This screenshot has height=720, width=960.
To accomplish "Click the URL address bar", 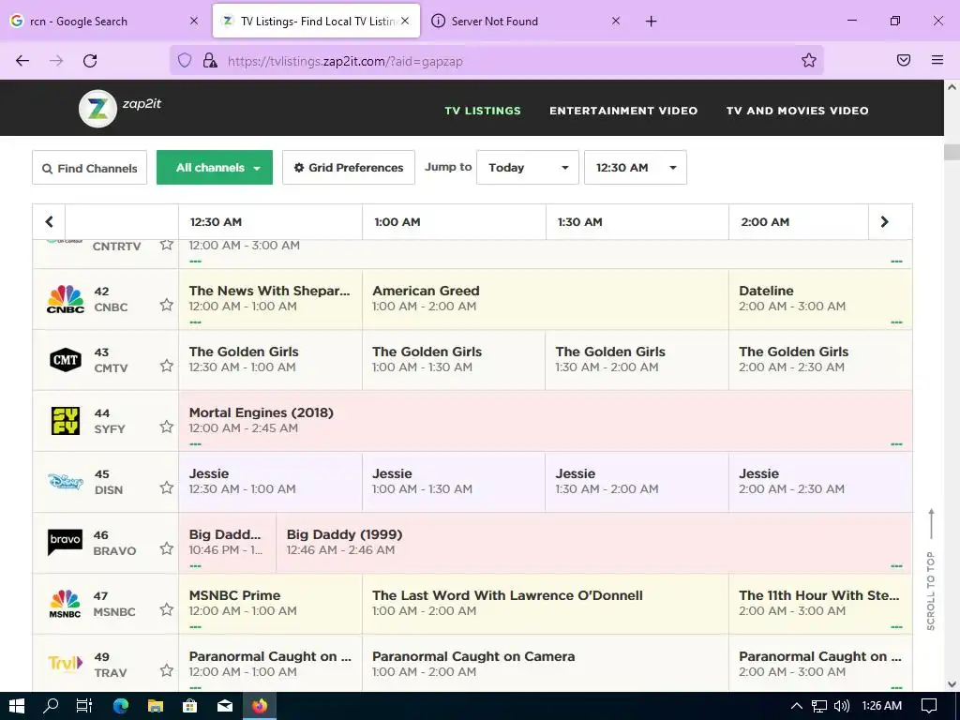I will point(496,61).
